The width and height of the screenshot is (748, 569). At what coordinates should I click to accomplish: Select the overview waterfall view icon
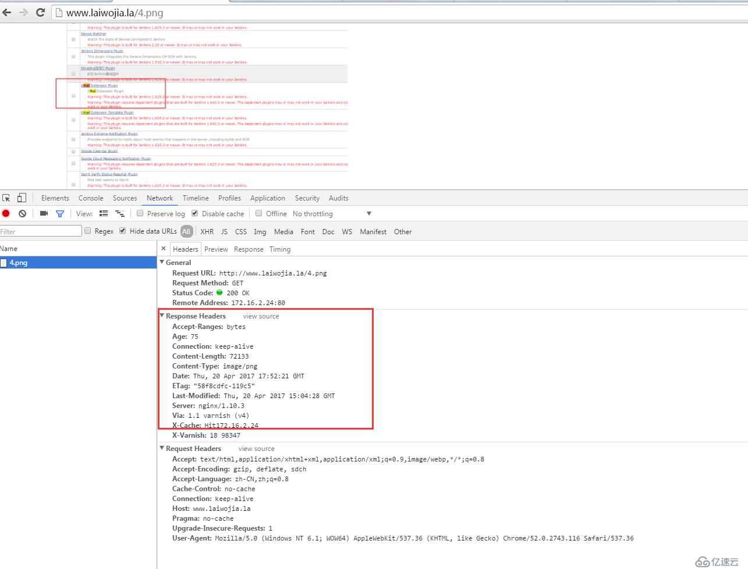click(120, 214)
